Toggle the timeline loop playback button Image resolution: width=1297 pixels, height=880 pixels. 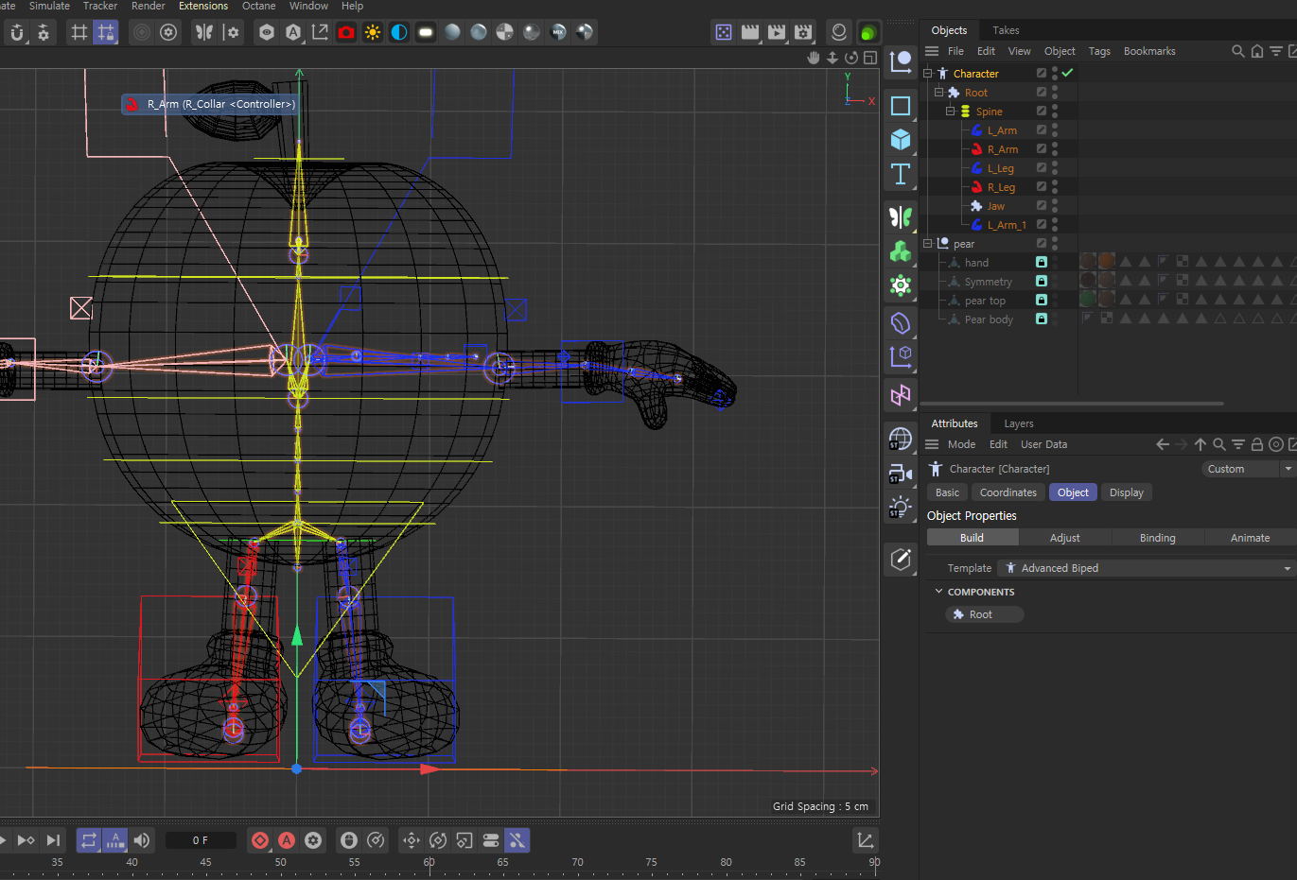pos(89,840)
